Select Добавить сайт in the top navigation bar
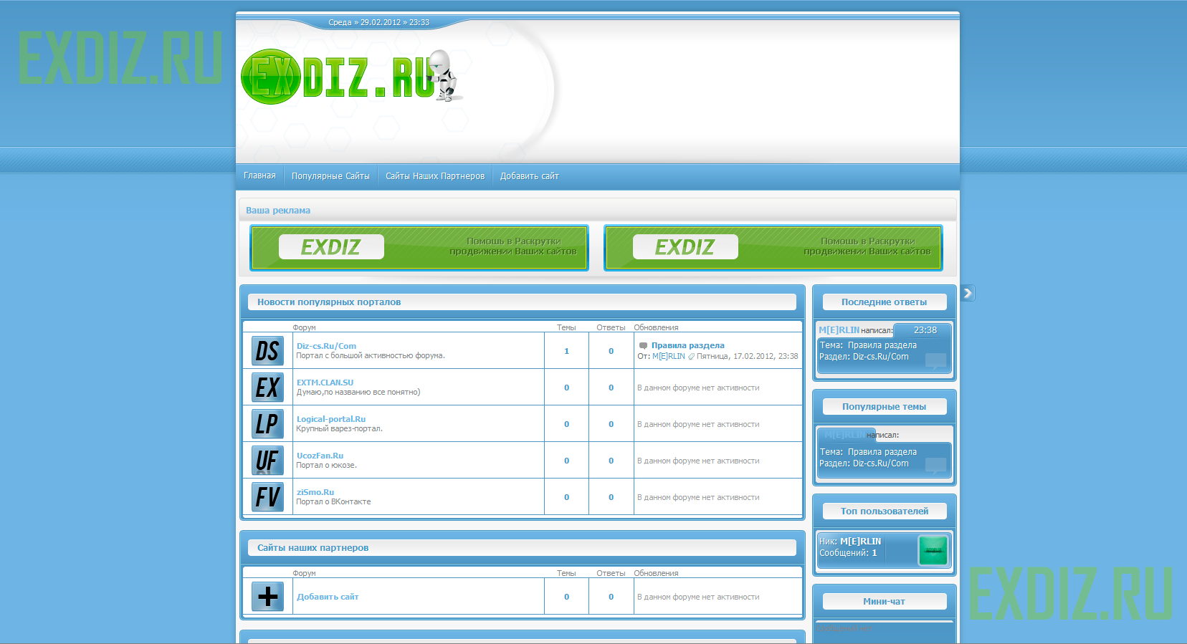Viewport: 1187px width, 644px height. pyautogui.click(x=530, y=176)
